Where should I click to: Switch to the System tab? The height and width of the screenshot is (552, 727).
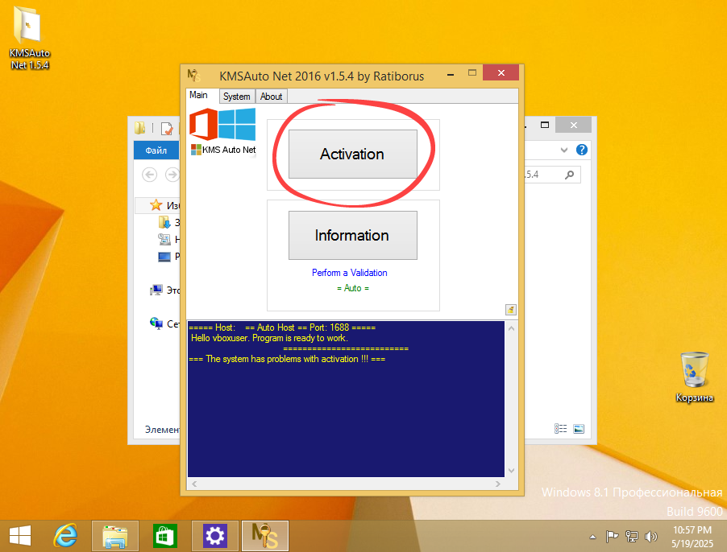pos(236,96)
